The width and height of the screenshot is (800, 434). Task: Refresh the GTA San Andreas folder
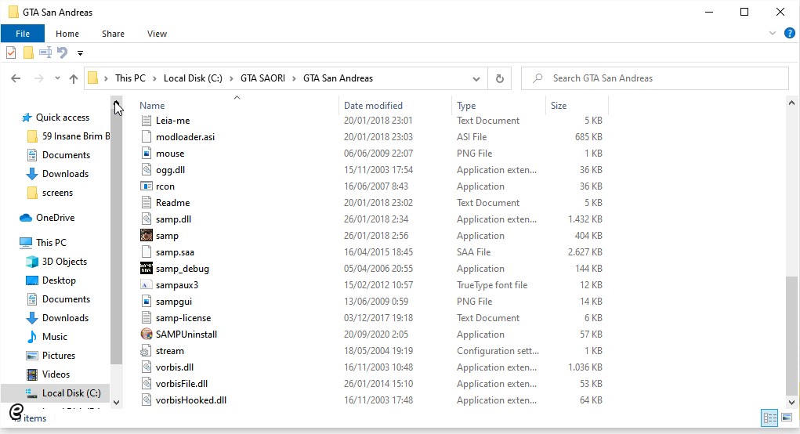(500, 78)
